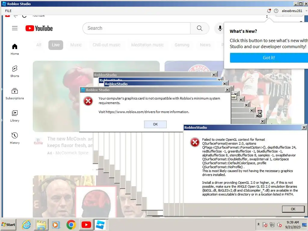Click the McCormick Spice advertiser name

(72, 153)
